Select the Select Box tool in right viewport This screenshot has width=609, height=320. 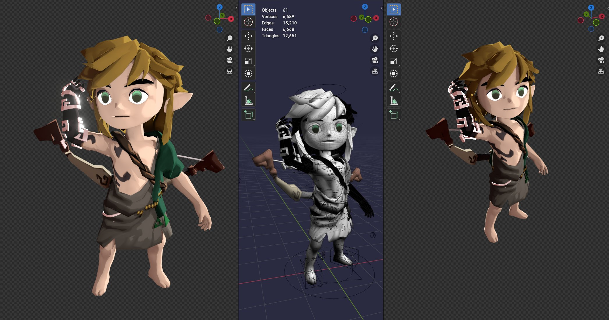[x=393, y=10]
